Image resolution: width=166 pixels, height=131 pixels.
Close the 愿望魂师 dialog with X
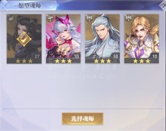coord(164,5)
